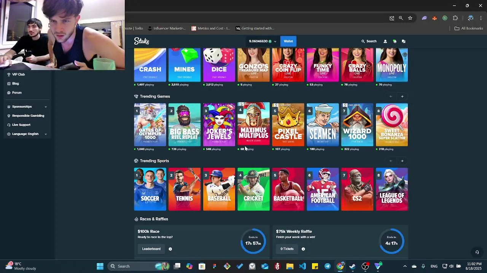
Task: Expand the Sponsorships submenu
Action: click(27, 107)
